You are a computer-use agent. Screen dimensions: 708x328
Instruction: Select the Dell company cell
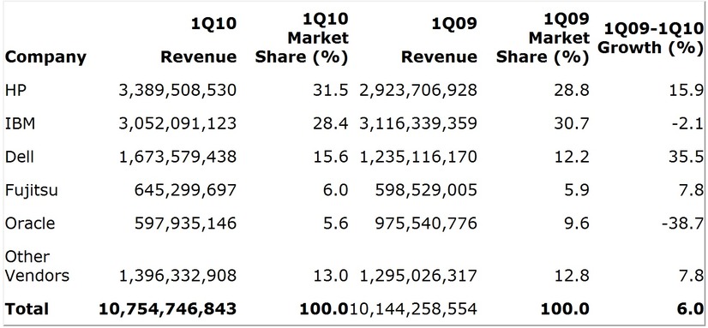point(20,157)
